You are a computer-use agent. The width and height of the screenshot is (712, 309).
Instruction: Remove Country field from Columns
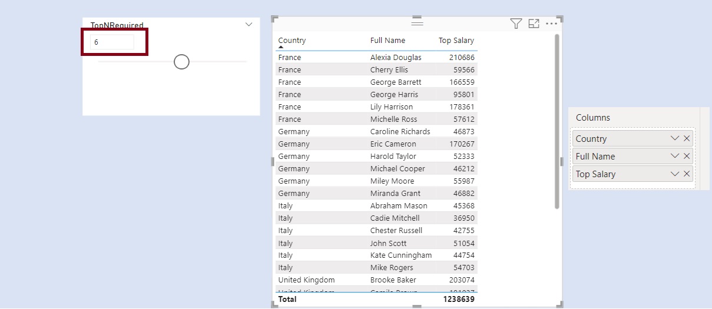tap(687, 139)
